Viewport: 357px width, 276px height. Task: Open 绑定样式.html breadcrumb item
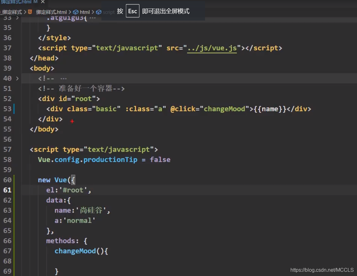tap(51, 12)
